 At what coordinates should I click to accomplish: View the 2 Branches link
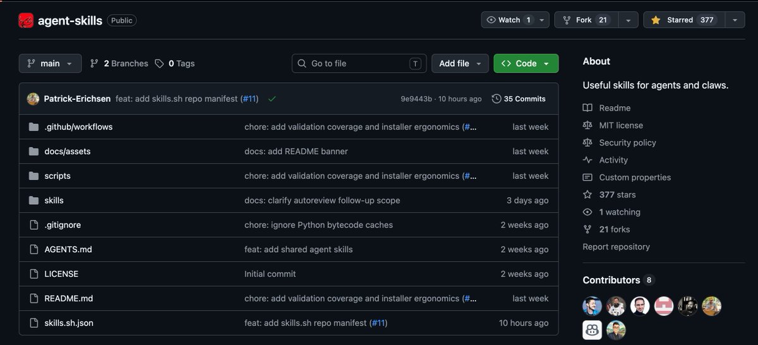pyautogui.click(x=119, y=63)
